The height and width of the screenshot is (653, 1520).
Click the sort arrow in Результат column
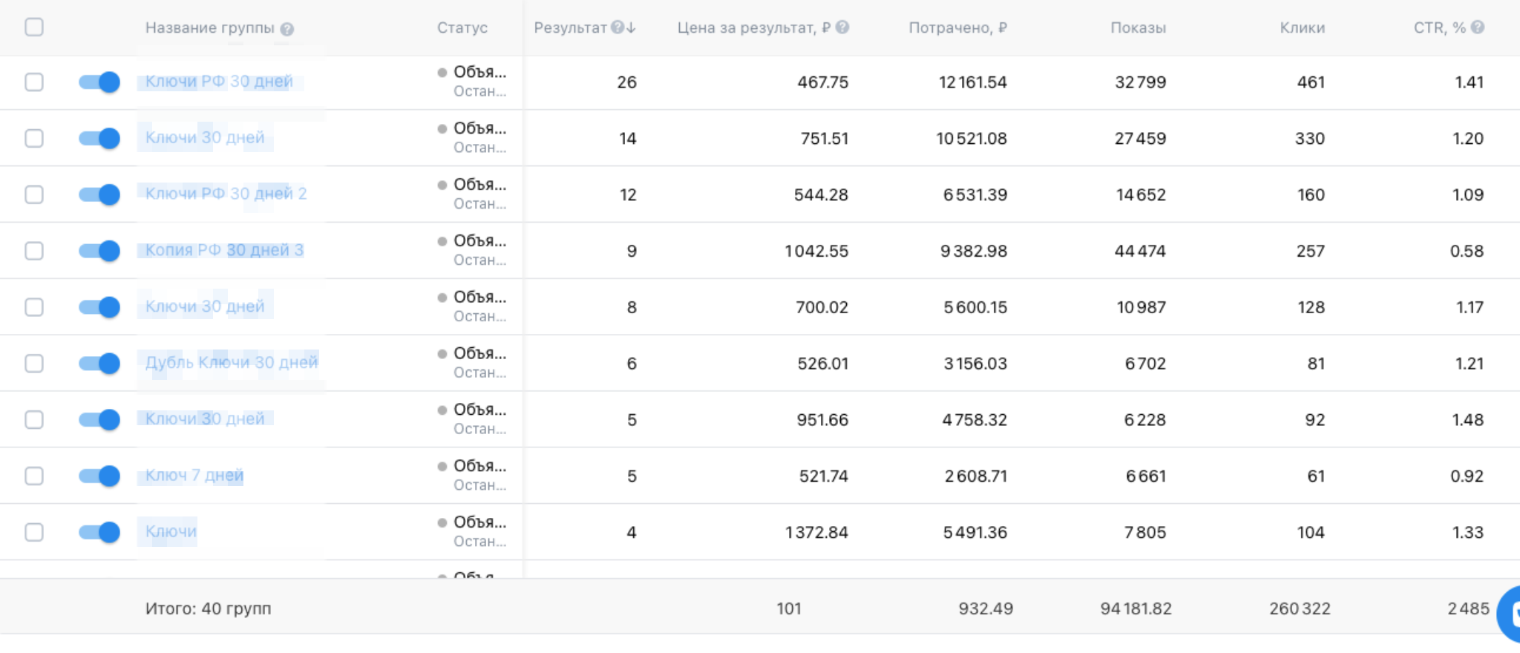pyautogui.click(x=631, y=27)
